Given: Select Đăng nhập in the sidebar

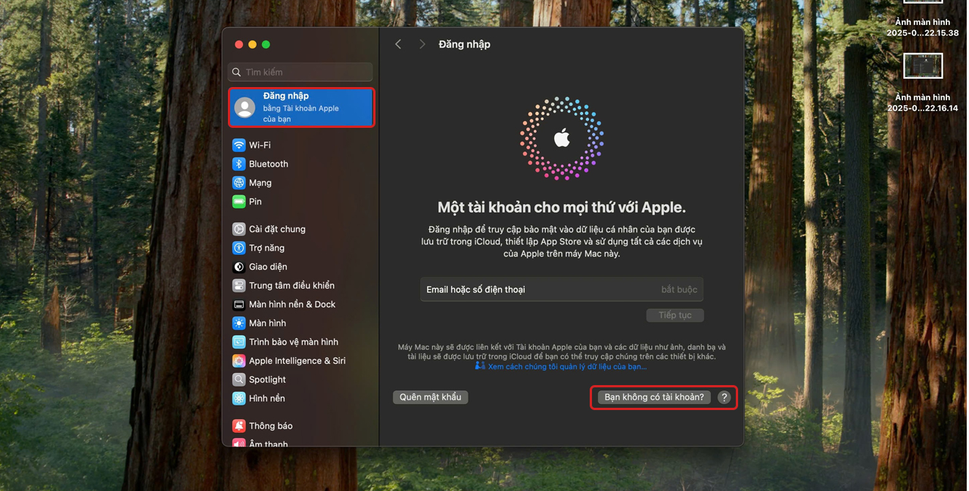Looking at the screenshot, I should pyautogui.click(x=301, y=107).
